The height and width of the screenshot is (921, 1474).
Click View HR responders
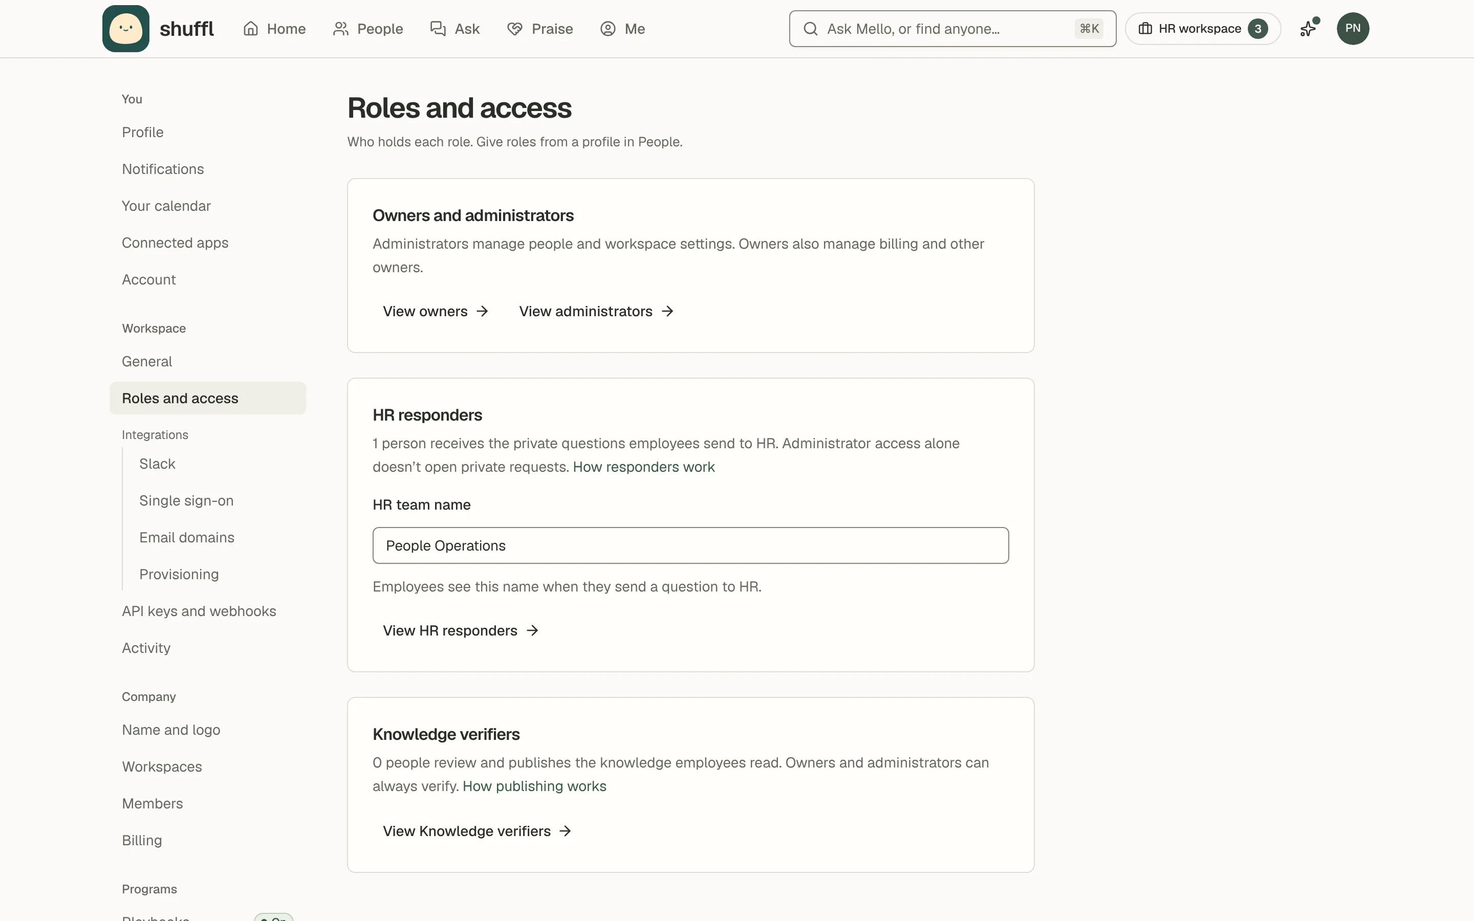[x=461, y=630]
